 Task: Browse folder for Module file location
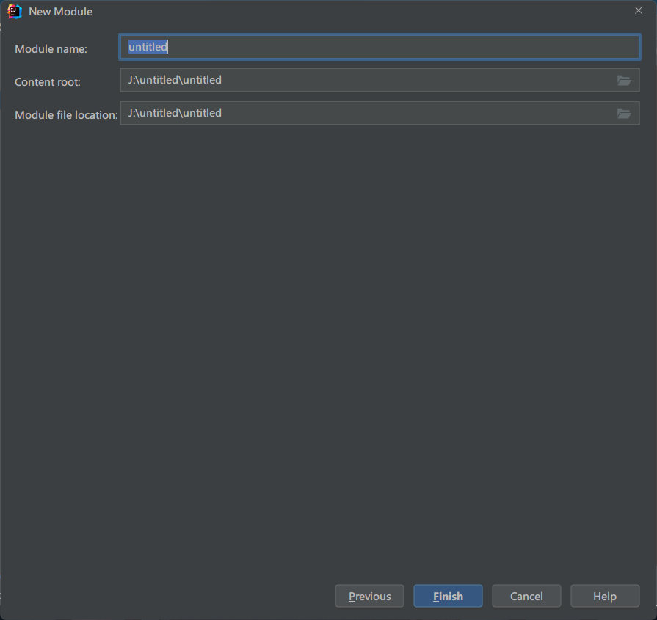coord(623,113)
